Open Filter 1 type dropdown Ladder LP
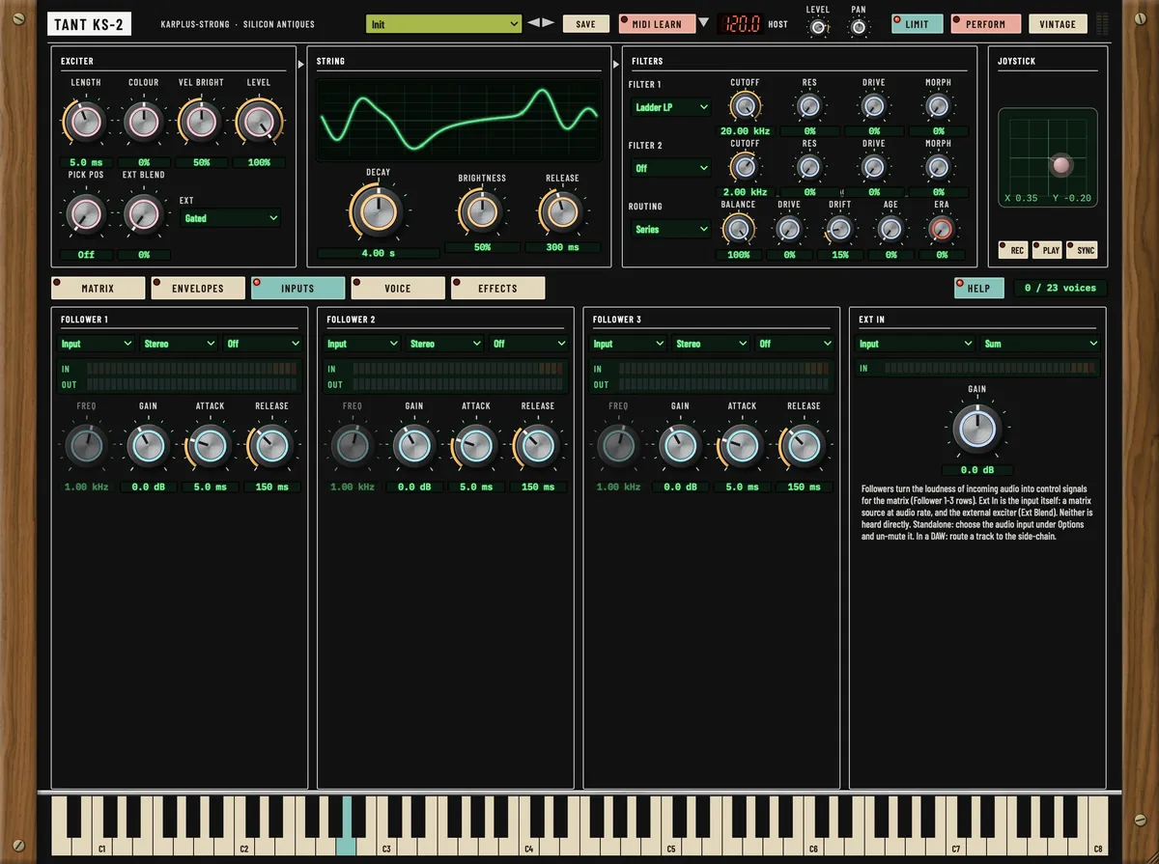This screenshot has height=864, width=1159. pyautogui.click(x=670, y=107)
